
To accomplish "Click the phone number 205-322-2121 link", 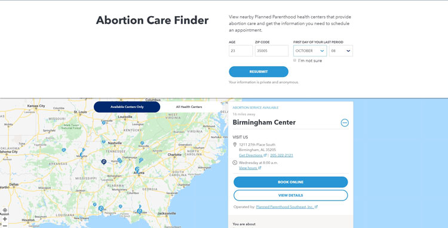I will point(281,155).
